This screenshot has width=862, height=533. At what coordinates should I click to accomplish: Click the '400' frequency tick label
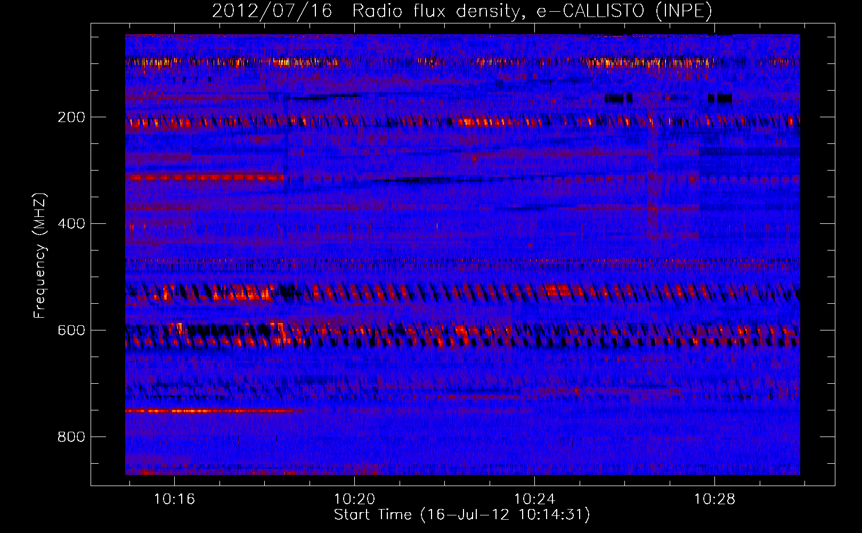71,223
